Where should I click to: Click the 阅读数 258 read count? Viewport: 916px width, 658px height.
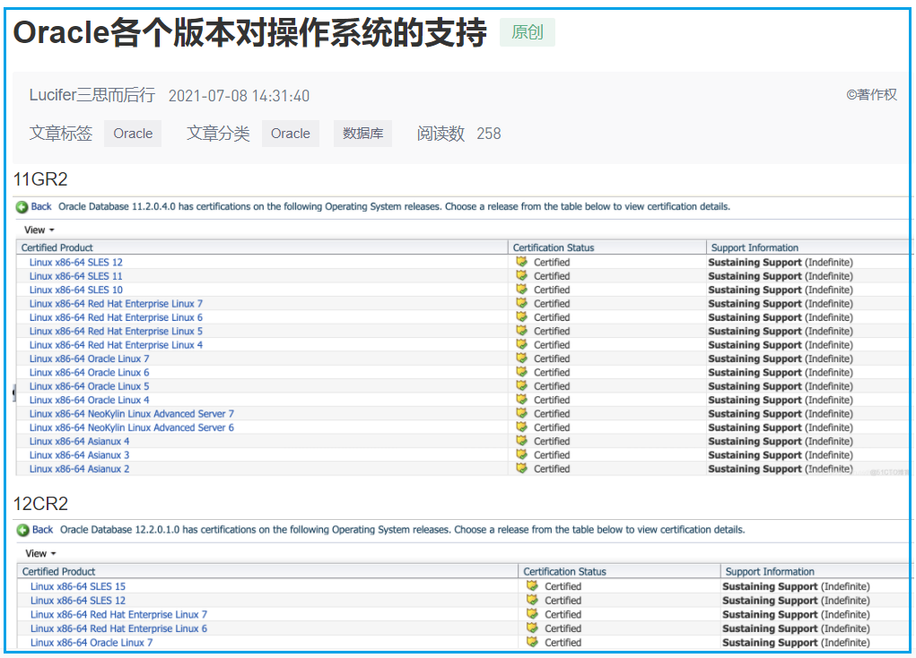coord(458,134)
